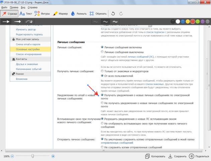Open 'Вложения' sidebar link
This screenshot has width=211, height=161.
coord(21,79)
